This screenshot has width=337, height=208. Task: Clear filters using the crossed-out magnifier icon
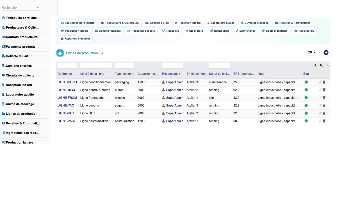click(x=322, y=65)
